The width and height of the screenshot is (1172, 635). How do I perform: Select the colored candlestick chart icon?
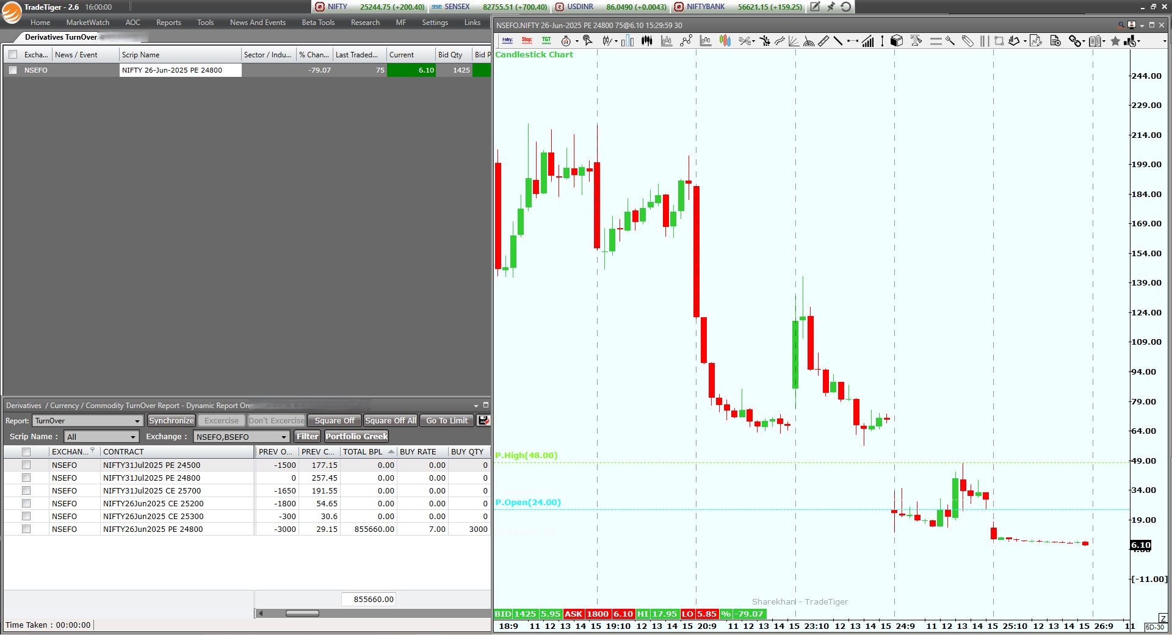[725, 41]
